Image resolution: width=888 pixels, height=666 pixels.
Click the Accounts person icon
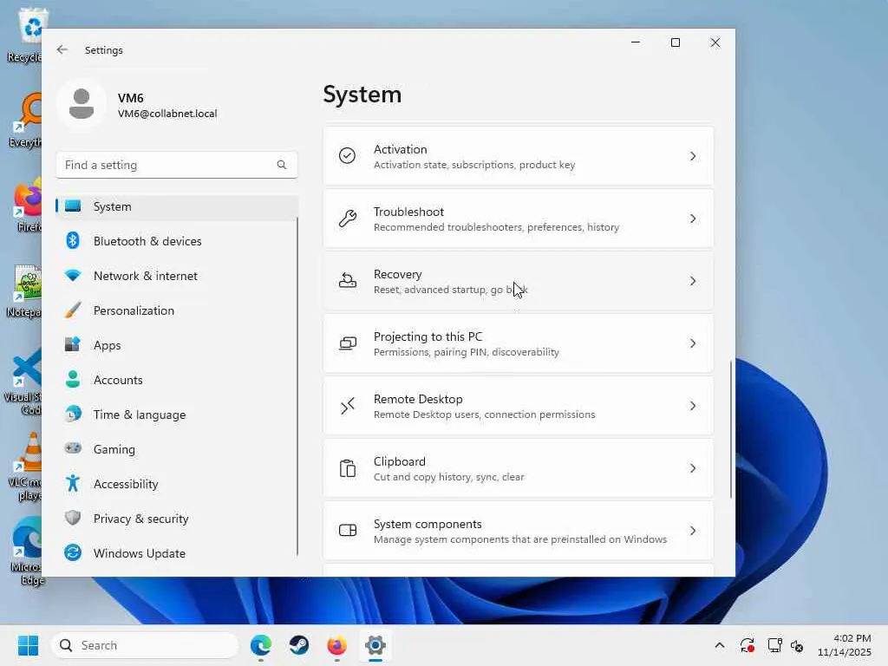point(73,379)
